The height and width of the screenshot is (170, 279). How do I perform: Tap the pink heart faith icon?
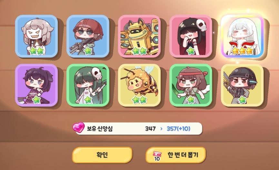click(x=78, y=127)
